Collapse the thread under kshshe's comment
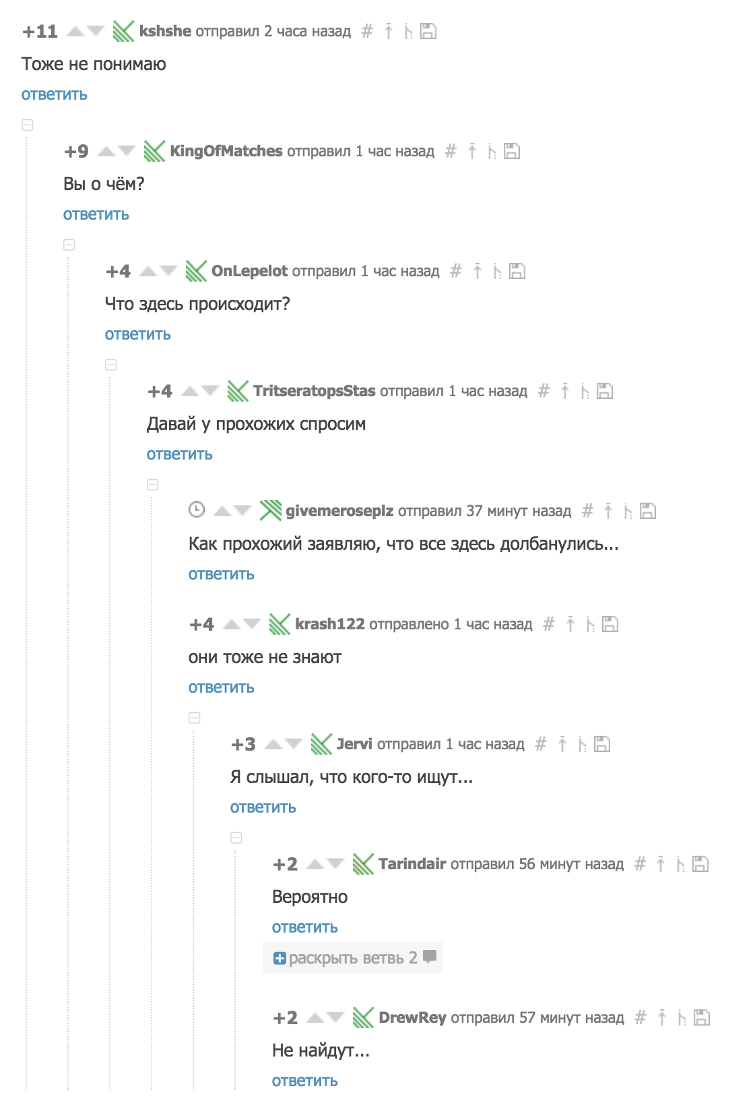Image resolution: width=753 pixels, height=1101 pixels. click(28, 125)
